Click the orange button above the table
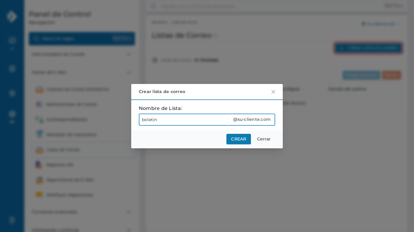 [x=391, y=75]
